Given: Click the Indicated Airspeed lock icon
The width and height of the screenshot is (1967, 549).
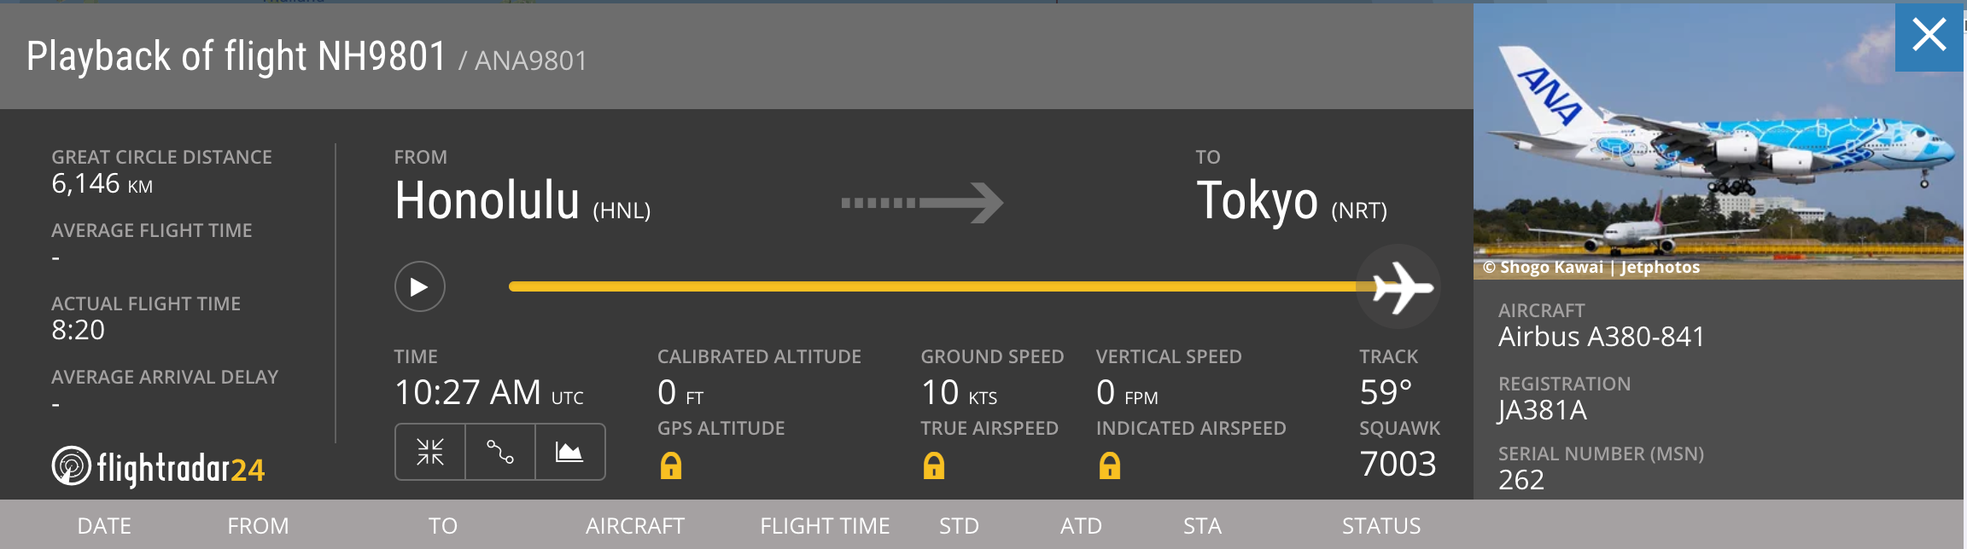Looking at the screenshot, I should (x=1110, y=465).
